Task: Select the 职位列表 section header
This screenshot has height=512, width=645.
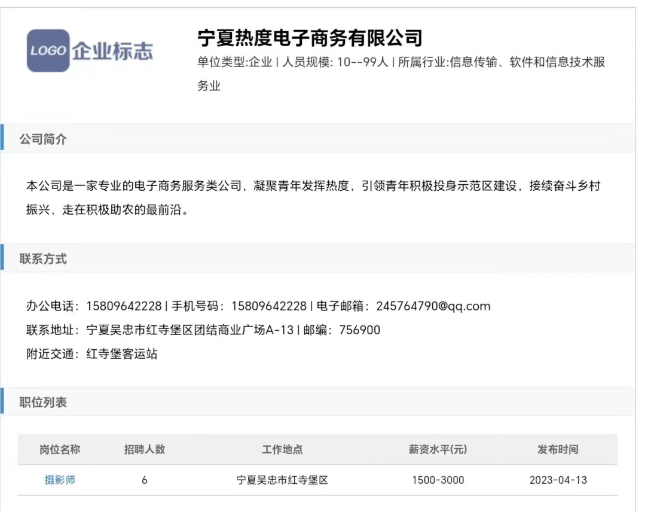Action: pos(43,403)
